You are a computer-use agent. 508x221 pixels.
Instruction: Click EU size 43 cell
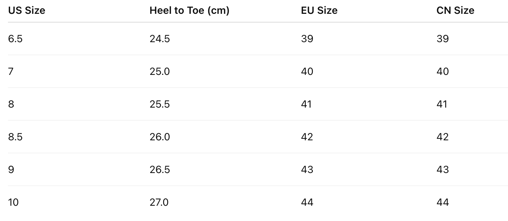coord(307,169)
